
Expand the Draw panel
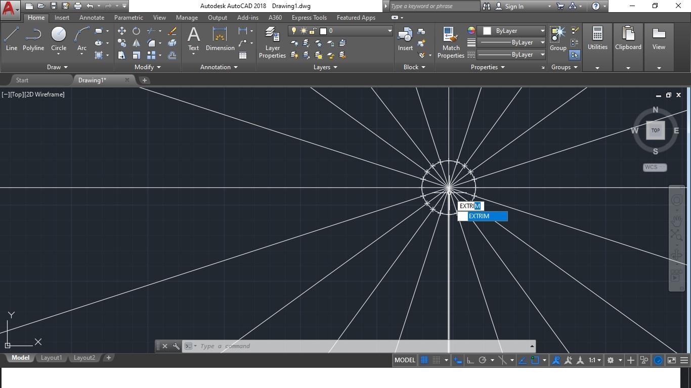[x=57, y=67]
